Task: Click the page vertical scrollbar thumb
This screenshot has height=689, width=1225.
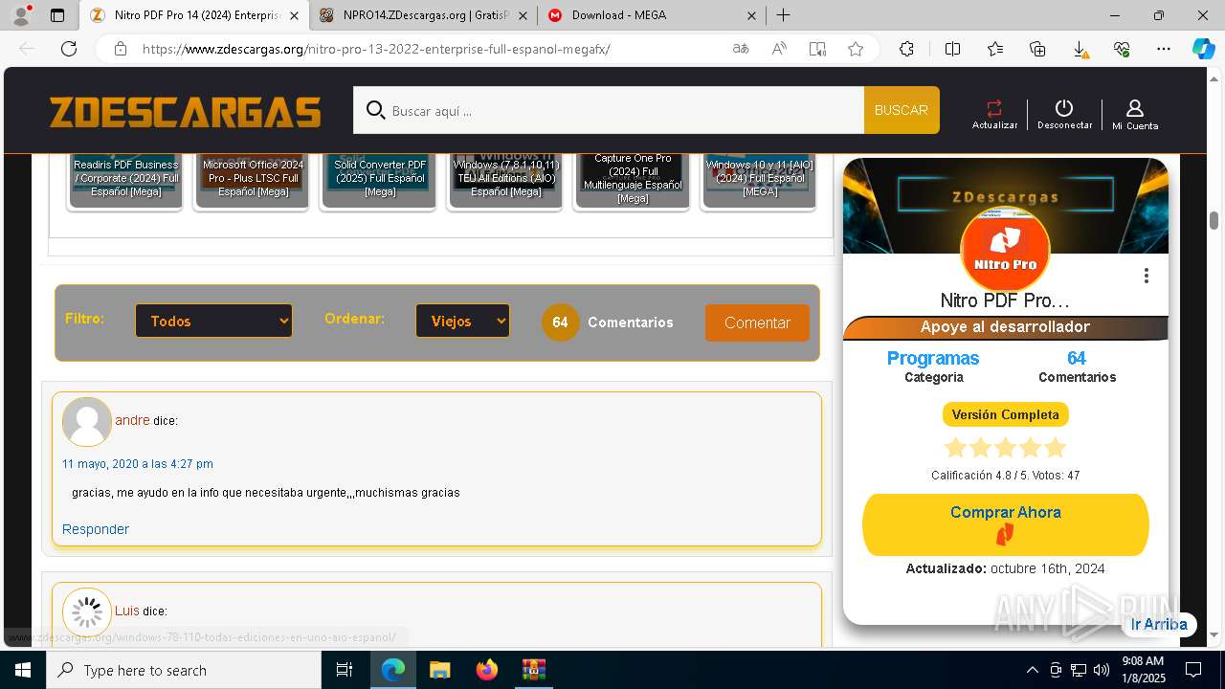Action: click(1214, 220)
